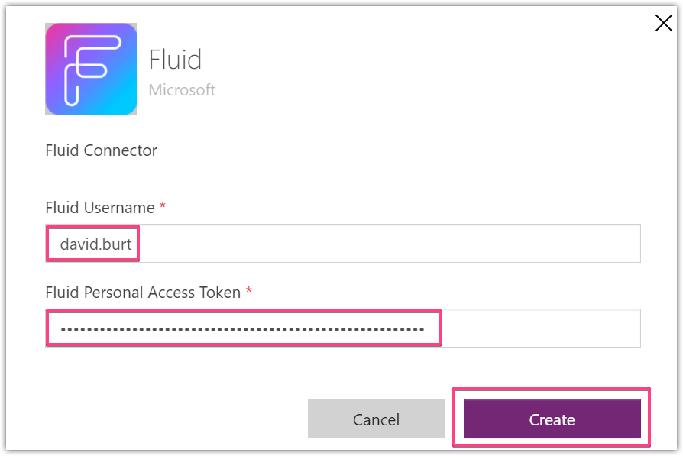The image size is (683, 456).
Task: Click the white F glyph in logo
Action: point(92,70)
